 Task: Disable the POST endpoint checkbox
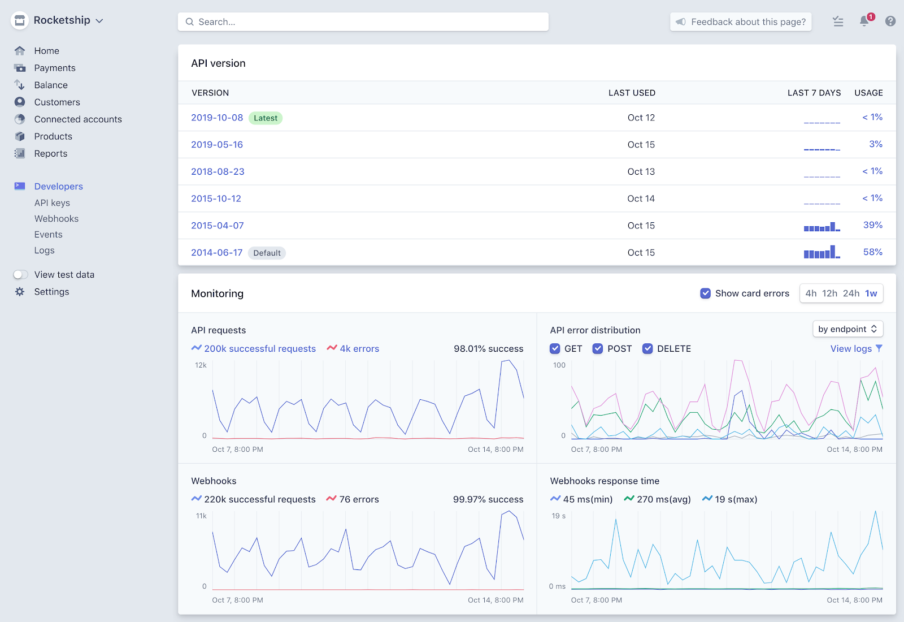tap(597, 348)
